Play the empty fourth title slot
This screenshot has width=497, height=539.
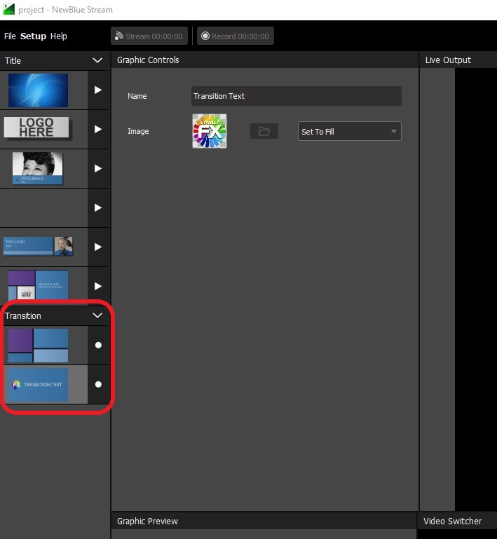(x=98, y=207)
